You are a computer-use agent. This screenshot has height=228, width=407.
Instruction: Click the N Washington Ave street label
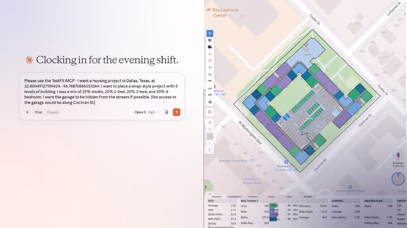pyautogui.click(x=250, y=133)
